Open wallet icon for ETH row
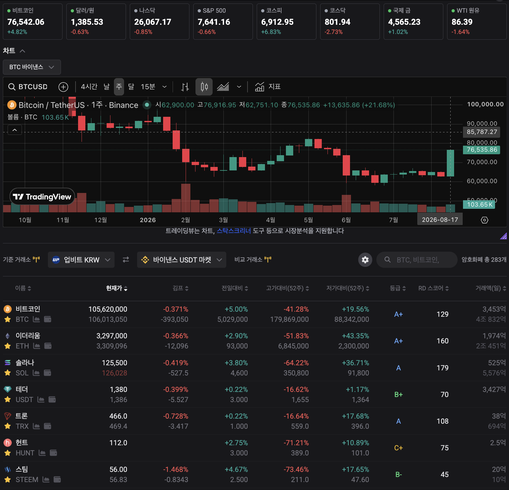The width and height of the screenshot is (509, 490). (48, 346)
